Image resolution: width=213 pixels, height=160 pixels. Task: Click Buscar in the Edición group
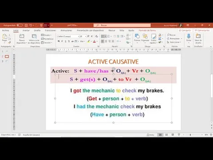171,35
